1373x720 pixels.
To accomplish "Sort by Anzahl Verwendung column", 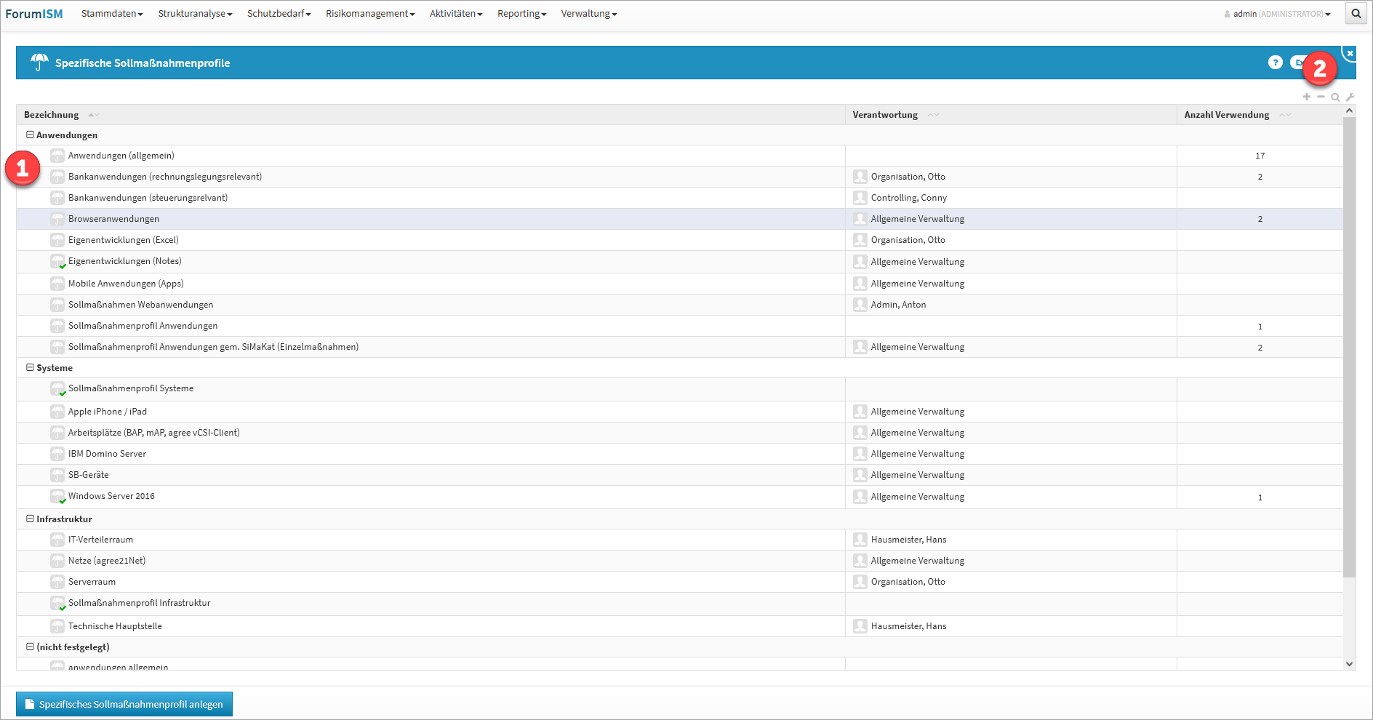I will pos(1226,115).
